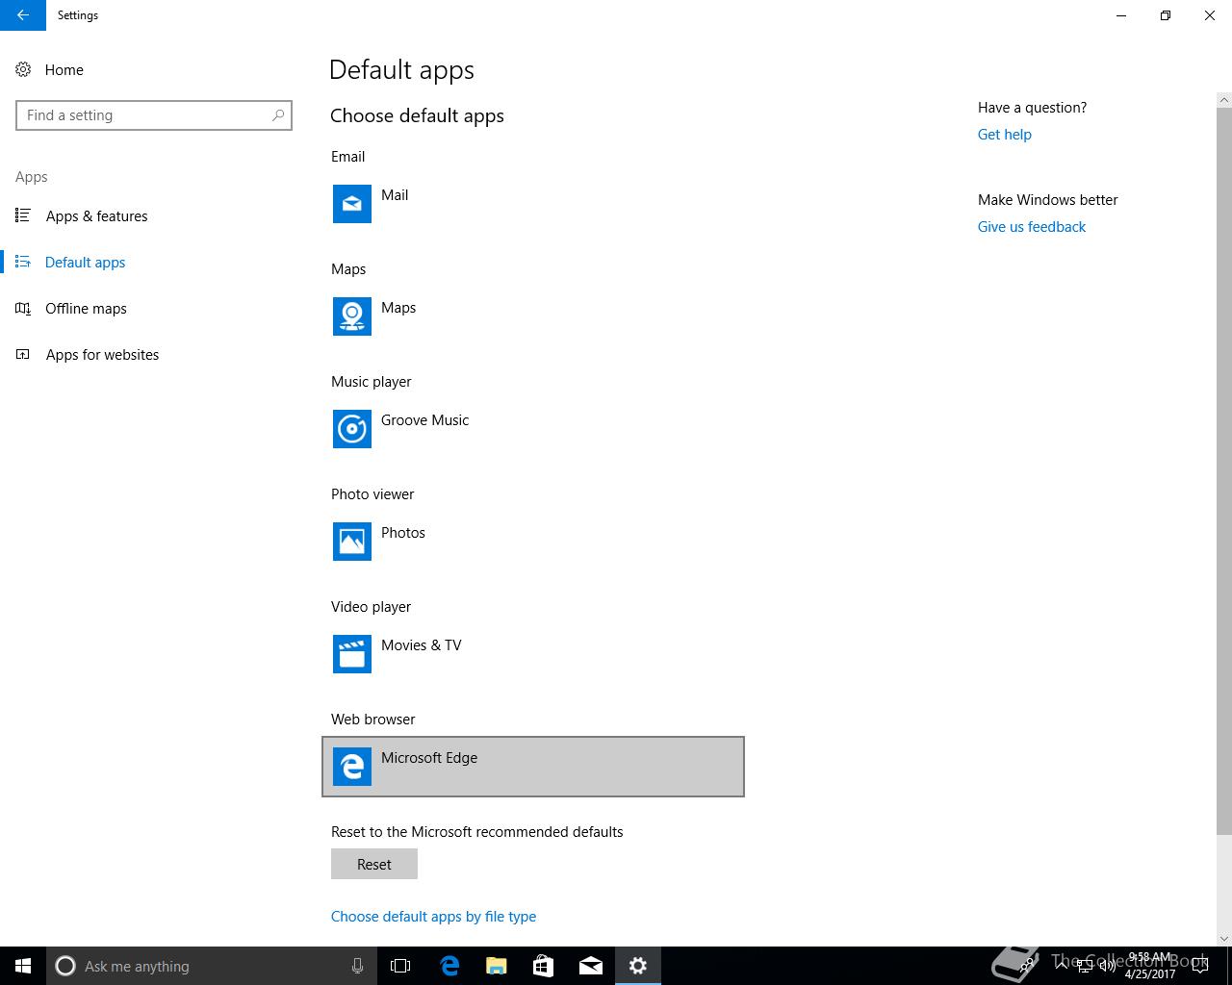Open the Store from the taskbar
The image size is (1232, 985).
pyautogui.click(x=544, y=966)
